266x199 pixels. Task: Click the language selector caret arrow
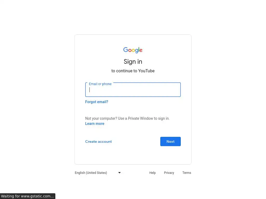pyautogui.click(x=119, y=173)
